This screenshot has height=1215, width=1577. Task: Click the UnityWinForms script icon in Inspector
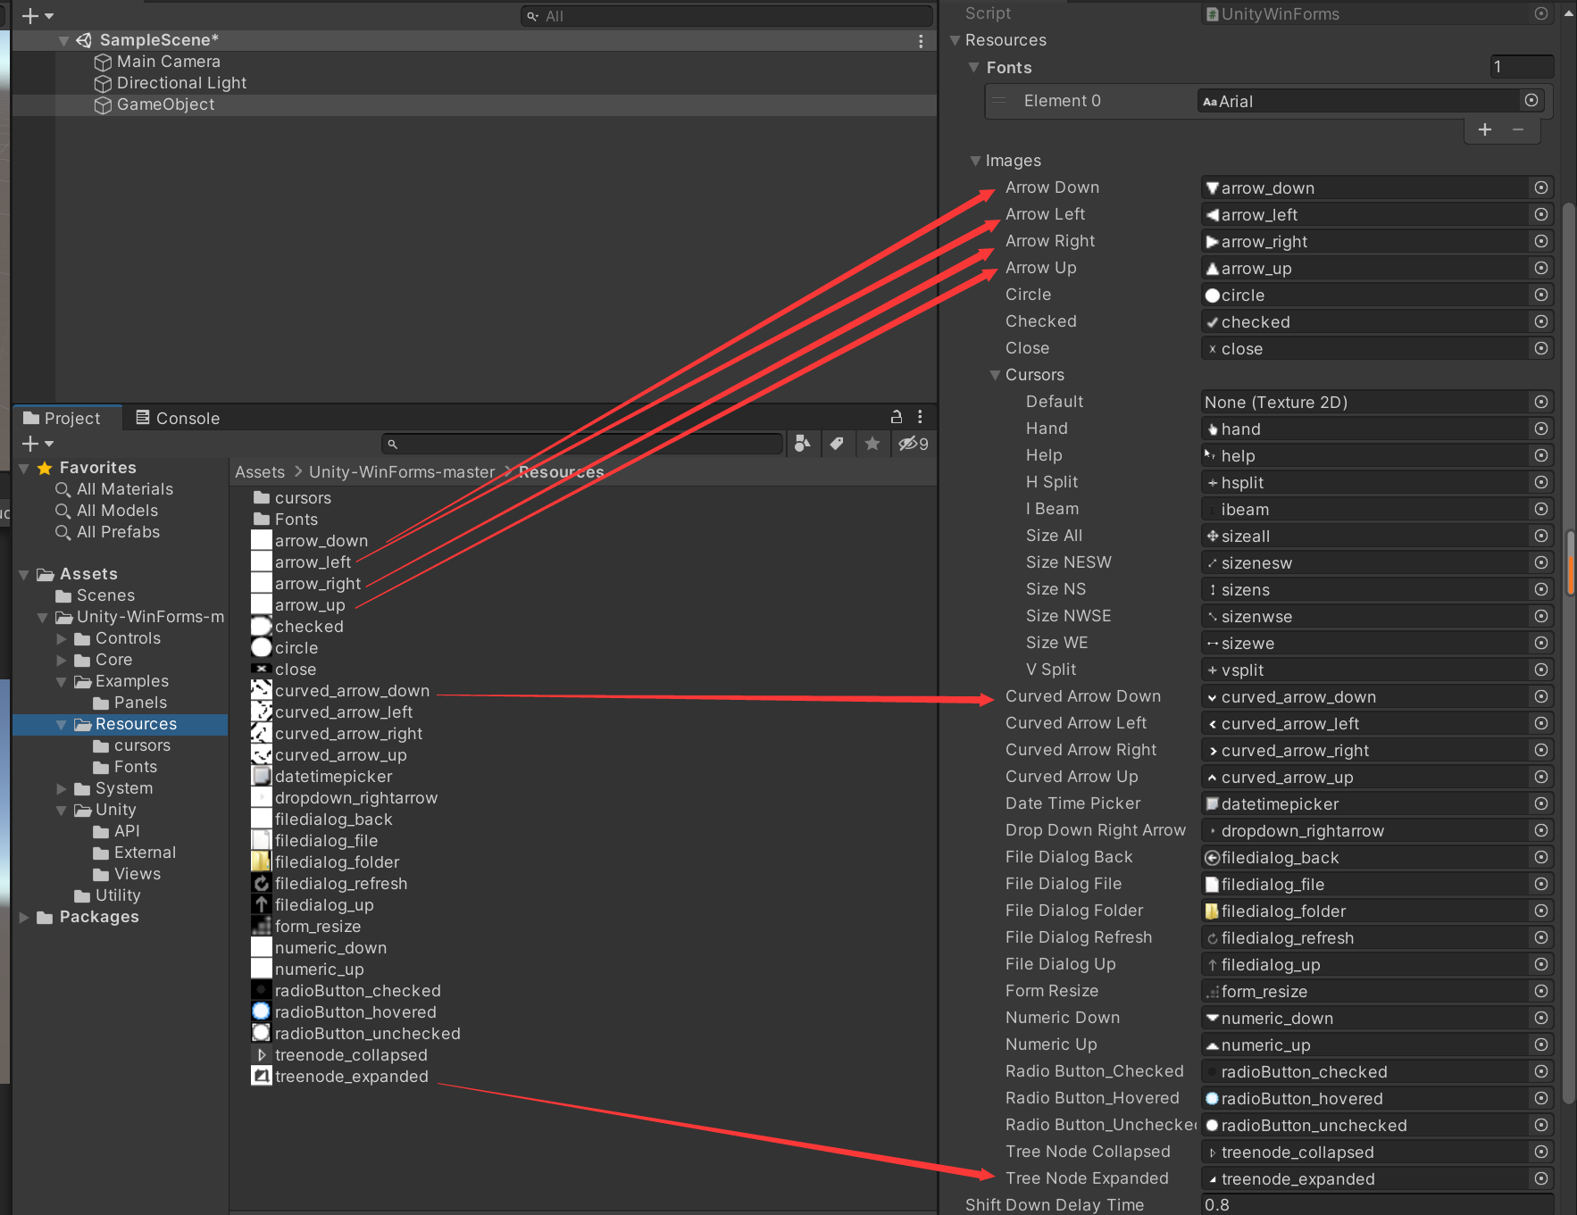1212,14
